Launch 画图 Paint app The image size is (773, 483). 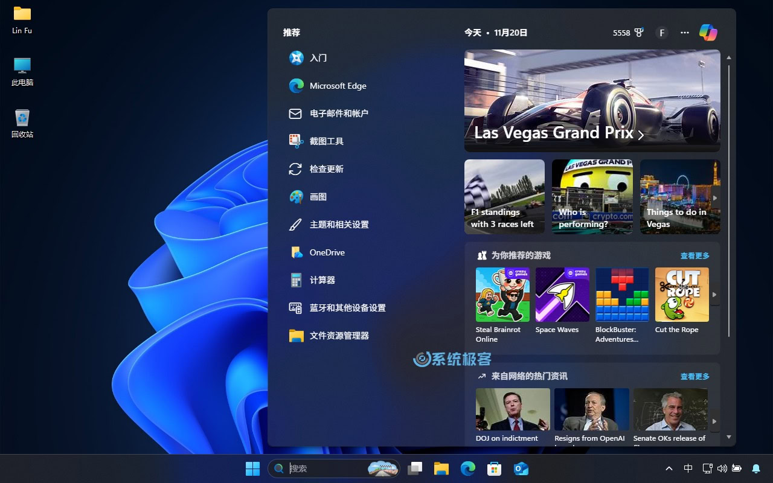point(318,197)
